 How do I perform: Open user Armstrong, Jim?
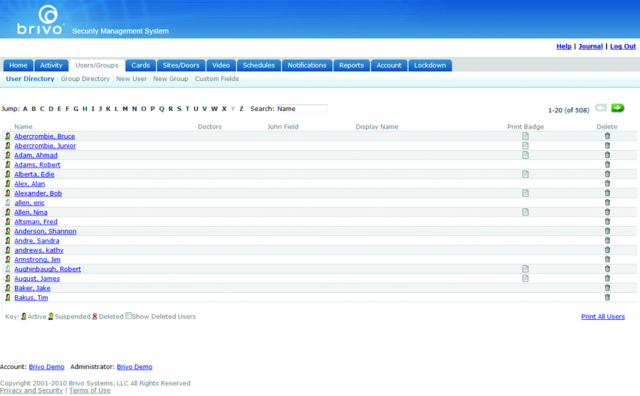[37, 259]
